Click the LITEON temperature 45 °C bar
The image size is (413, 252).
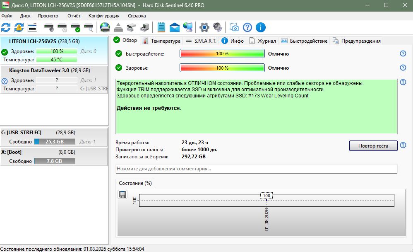pos(57,60)
